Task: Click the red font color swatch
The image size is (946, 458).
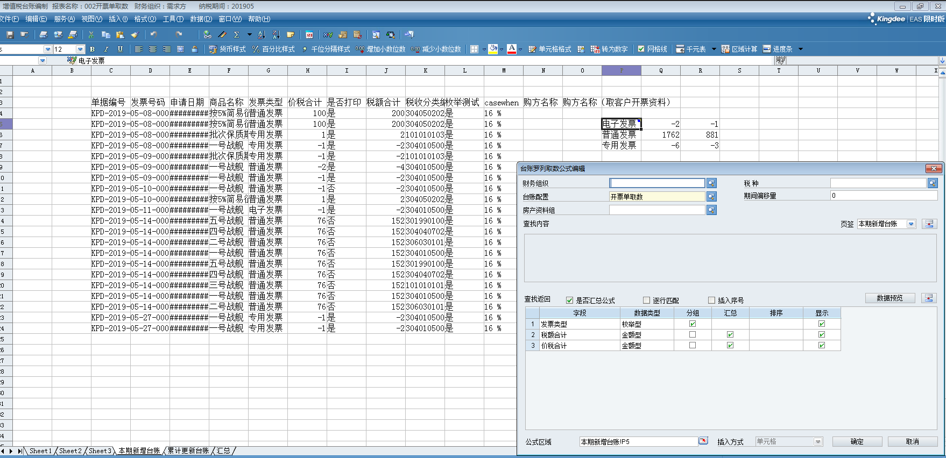Action: point(512,49)
